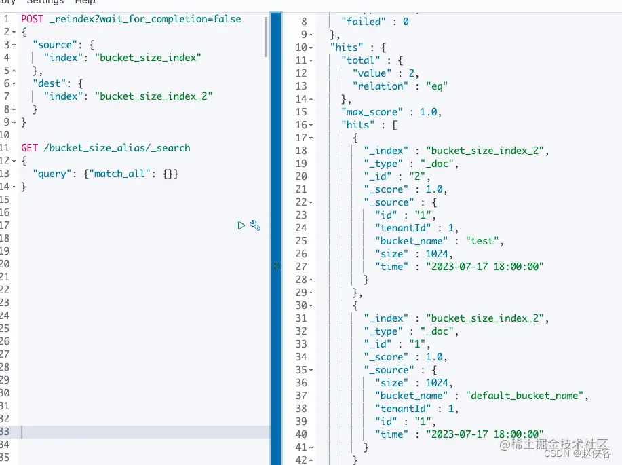Click the "match_all" query text
Image resolution: width=622 pixels, height=465 pixels.
tap(120, 174)
